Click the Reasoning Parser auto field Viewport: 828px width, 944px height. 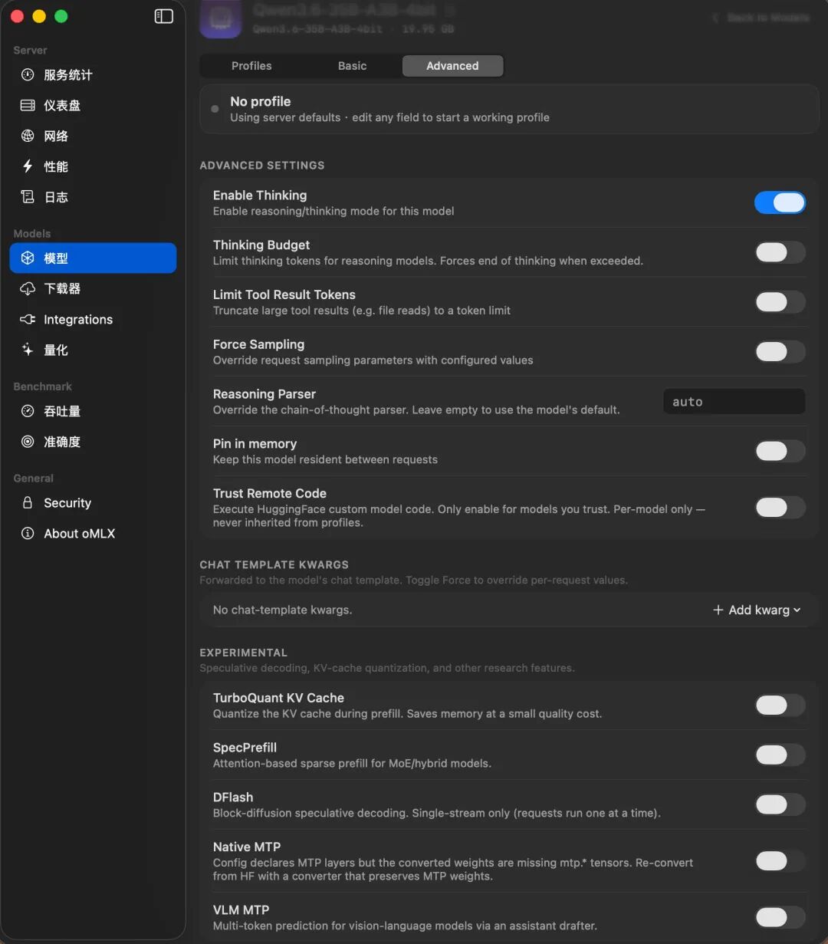tap(734, 402)
